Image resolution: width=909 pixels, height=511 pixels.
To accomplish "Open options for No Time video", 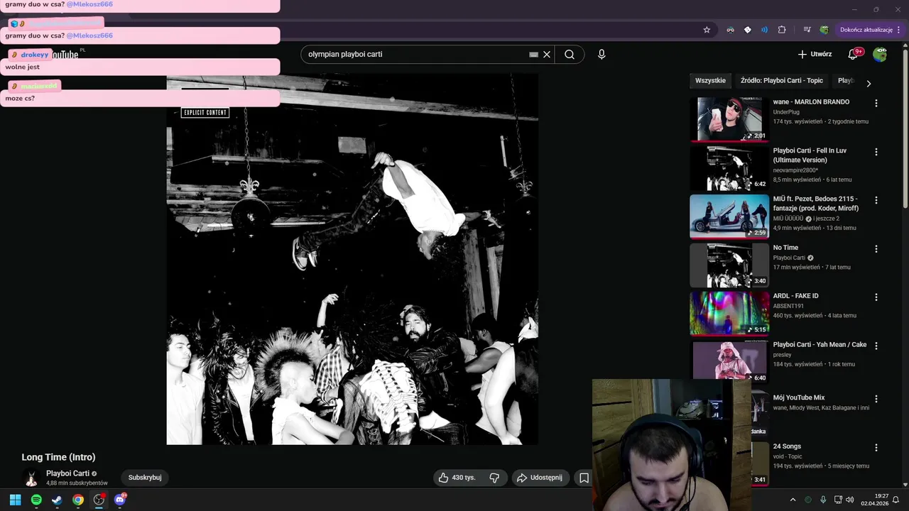I will [x=876, y=248].
